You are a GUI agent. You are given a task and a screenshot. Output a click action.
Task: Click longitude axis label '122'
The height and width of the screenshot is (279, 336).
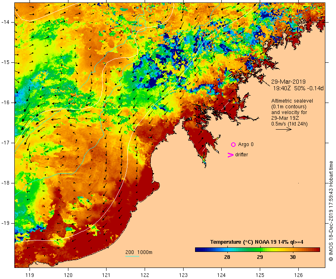145,275
